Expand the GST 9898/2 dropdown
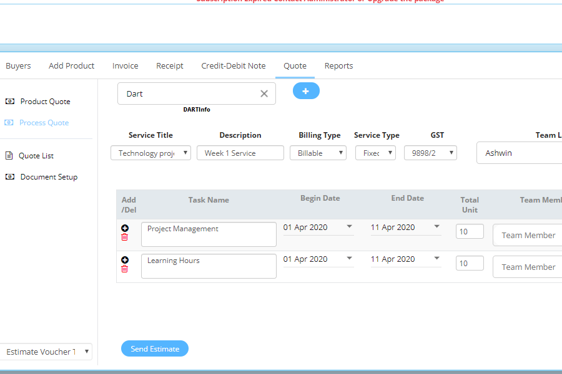Image resolution: width=562 pixels, height=374 pixels. click(x=430, y=153)
